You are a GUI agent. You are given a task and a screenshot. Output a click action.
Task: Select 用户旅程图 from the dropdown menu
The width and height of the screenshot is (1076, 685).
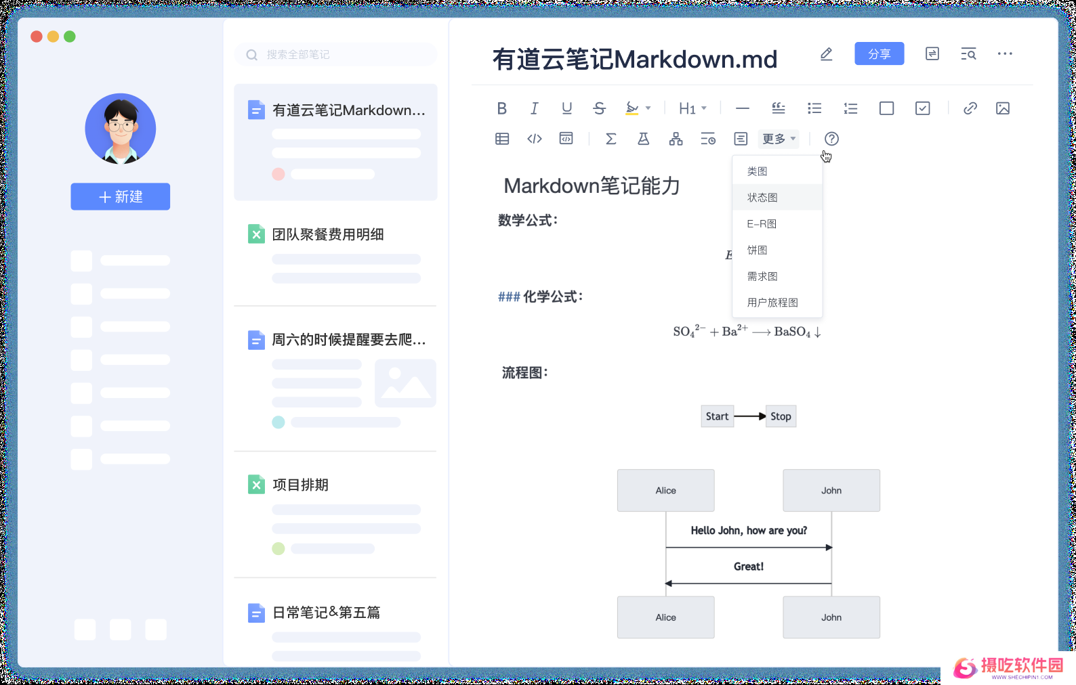tap(777, 303)
